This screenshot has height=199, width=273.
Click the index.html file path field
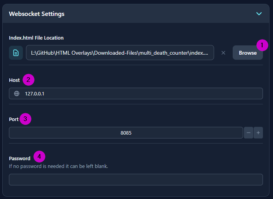pos(120,53)
